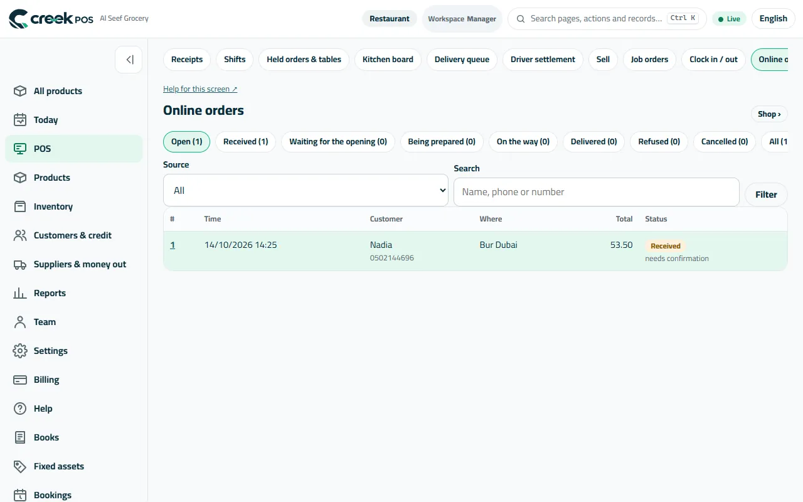The width and height of the screenshot is (803, 502).
Task: Click the Received status badge in order row
Action: [665, 246]
